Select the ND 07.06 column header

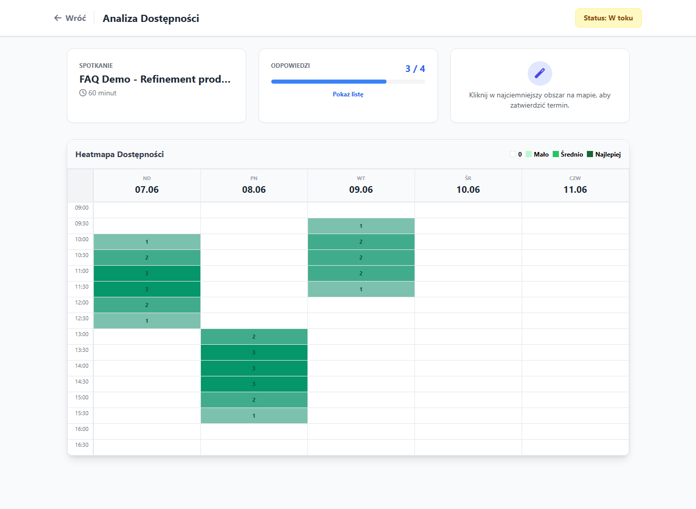[147, 186]
